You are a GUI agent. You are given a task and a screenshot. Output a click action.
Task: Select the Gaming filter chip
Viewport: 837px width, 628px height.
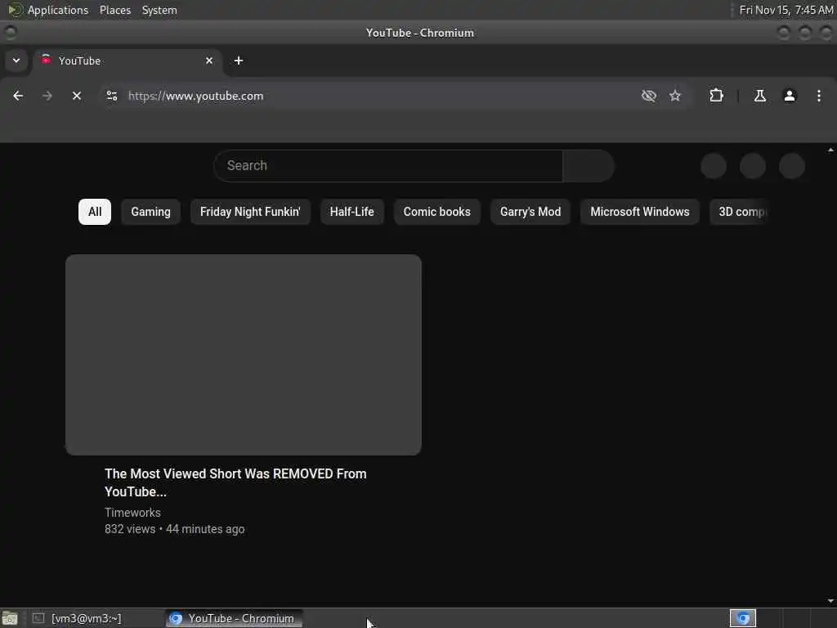[150, 212]
